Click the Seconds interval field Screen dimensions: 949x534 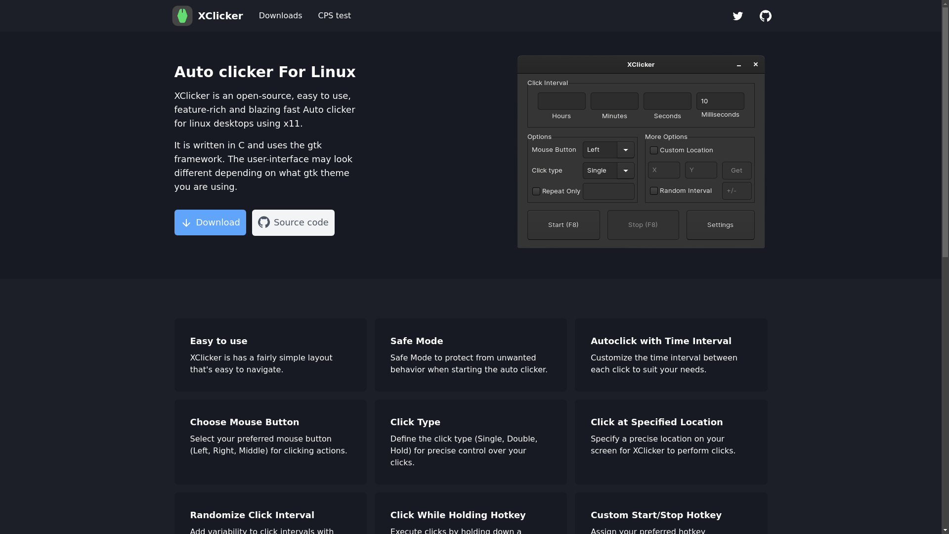click(x=667, y=101)
